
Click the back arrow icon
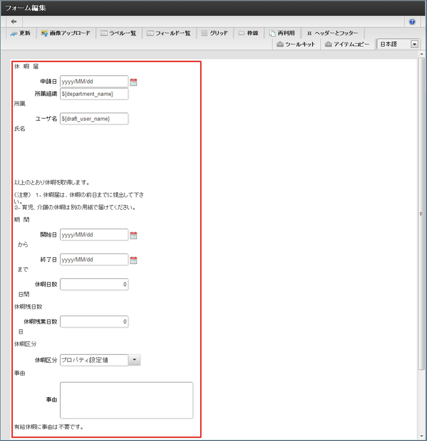(x=14, y=21)
